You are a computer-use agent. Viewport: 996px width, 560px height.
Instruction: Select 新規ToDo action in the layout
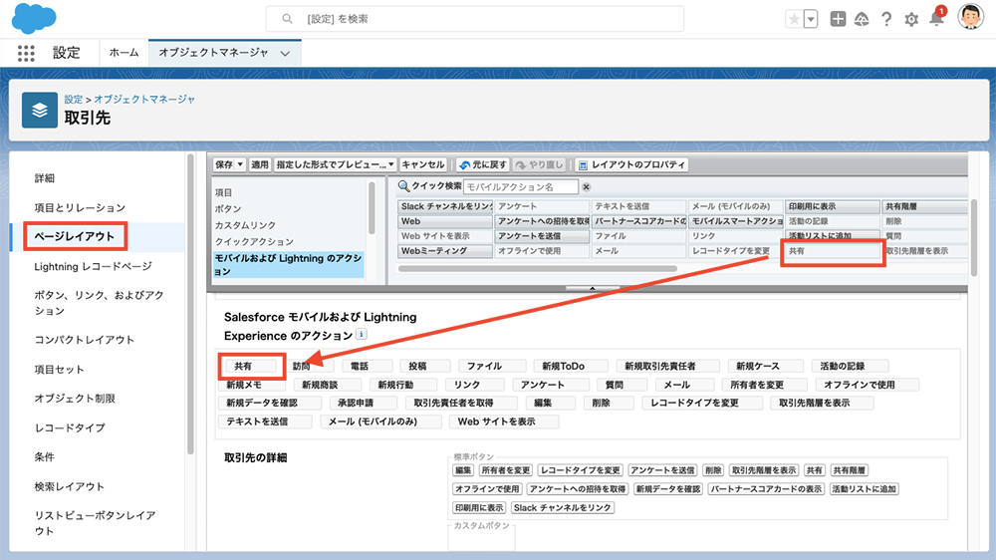pyautogui.click(x=571, y=366)
